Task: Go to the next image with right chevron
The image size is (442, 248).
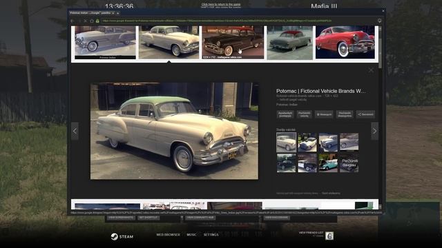Action: coord(374,131)
